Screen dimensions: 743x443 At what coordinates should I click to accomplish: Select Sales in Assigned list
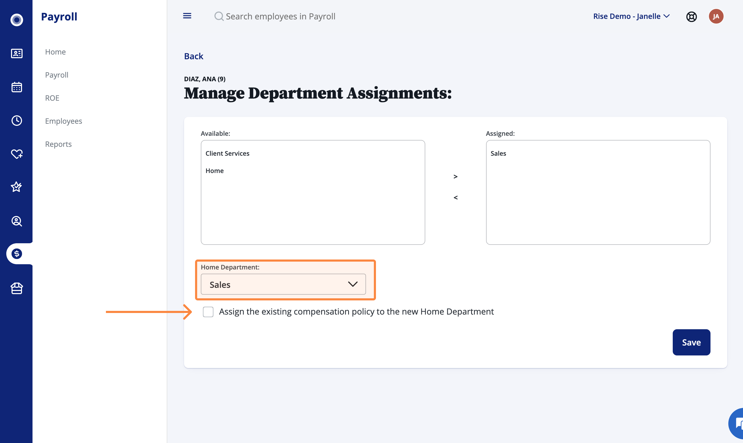[x=498, y=153]
